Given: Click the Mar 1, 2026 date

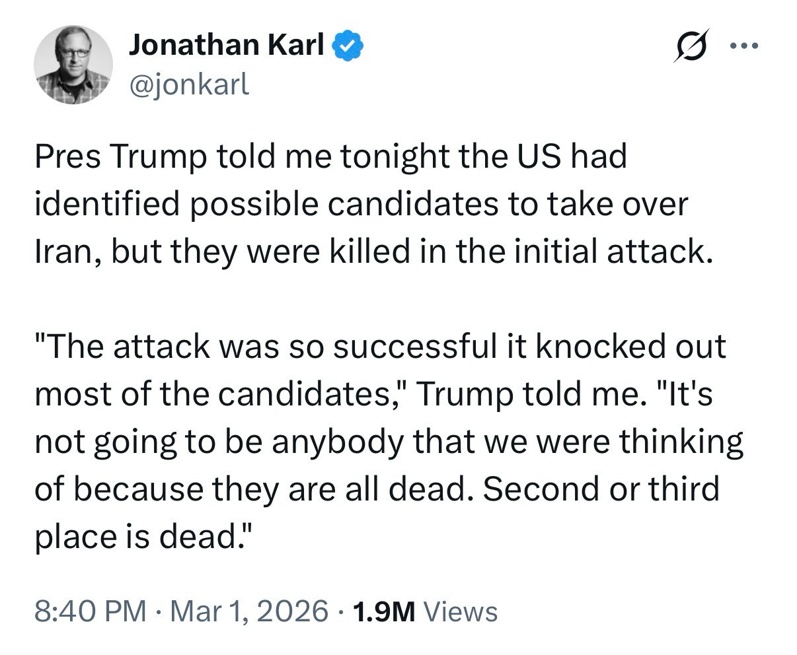Looking at the screenshot, I should (248, 611).
